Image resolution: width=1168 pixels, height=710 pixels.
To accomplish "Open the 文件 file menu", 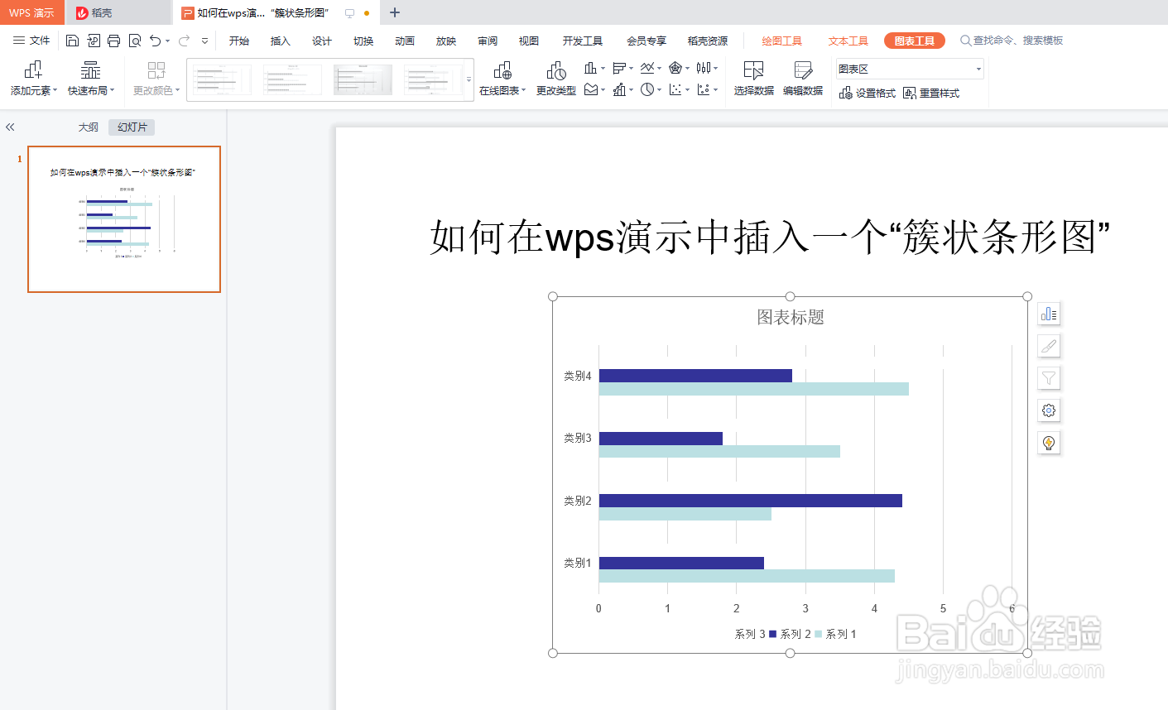I will (31, 41).
